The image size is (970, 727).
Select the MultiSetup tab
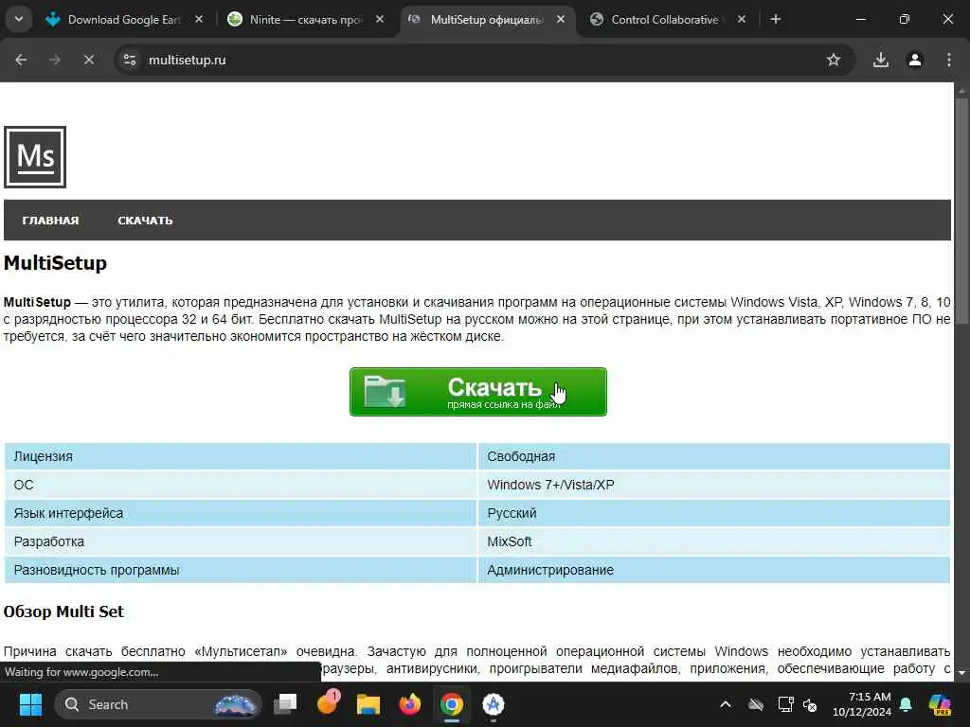[x=487, y=20]
